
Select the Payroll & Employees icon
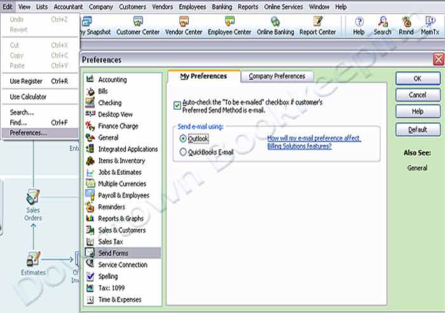(90, 195)
